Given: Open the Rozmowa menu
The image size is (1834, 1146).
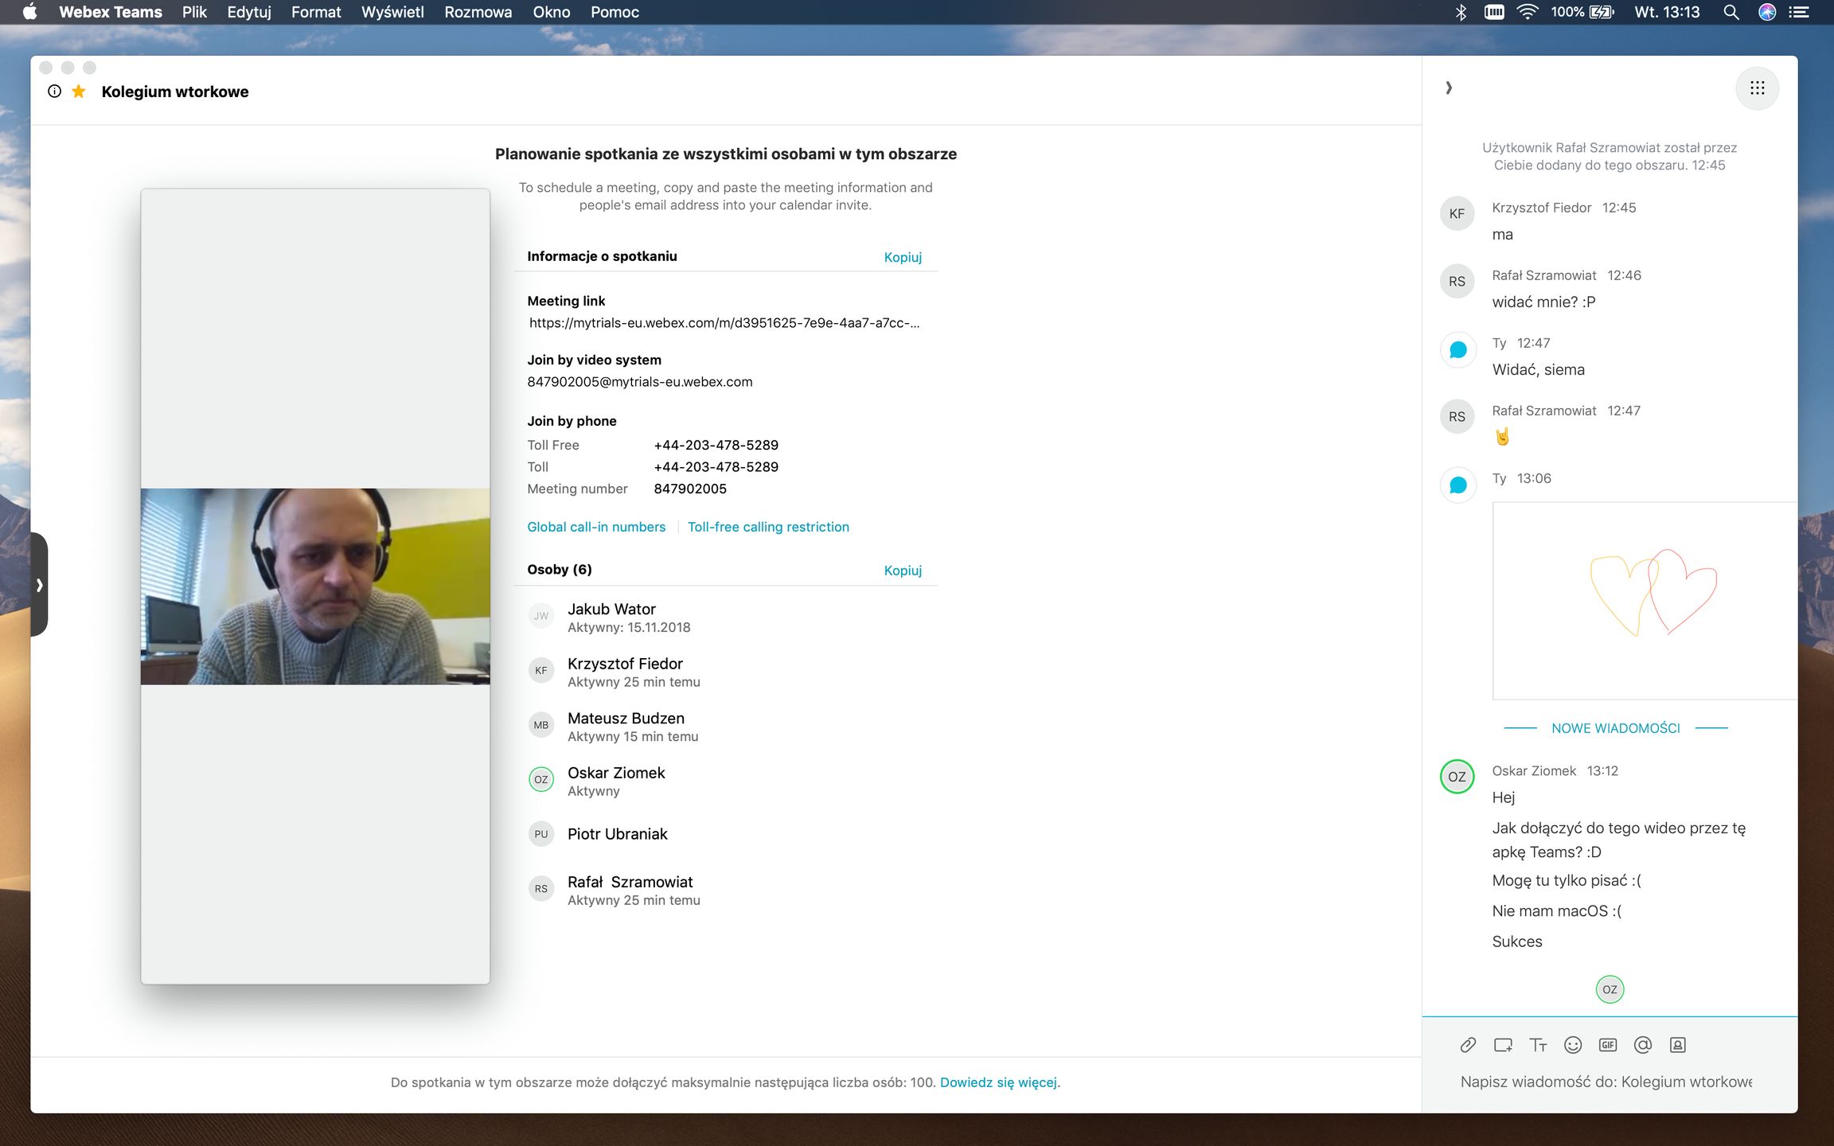Looking at the screenshot, I should [x=478, y=12].
